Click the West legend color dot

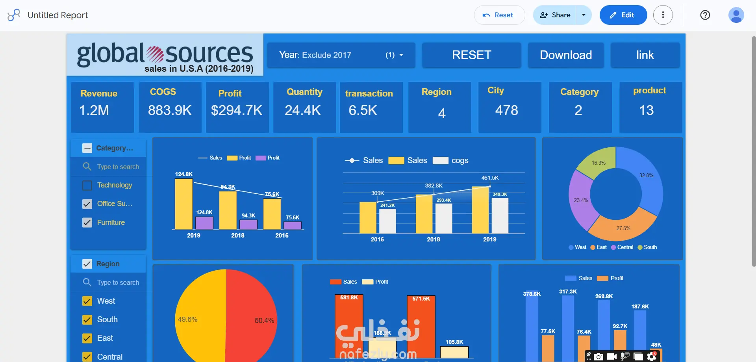pos(571,247)
